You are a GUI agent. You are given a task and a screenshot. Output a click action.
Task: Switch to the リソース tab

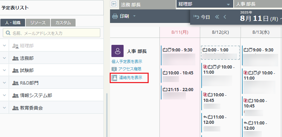tap(38, 23)
